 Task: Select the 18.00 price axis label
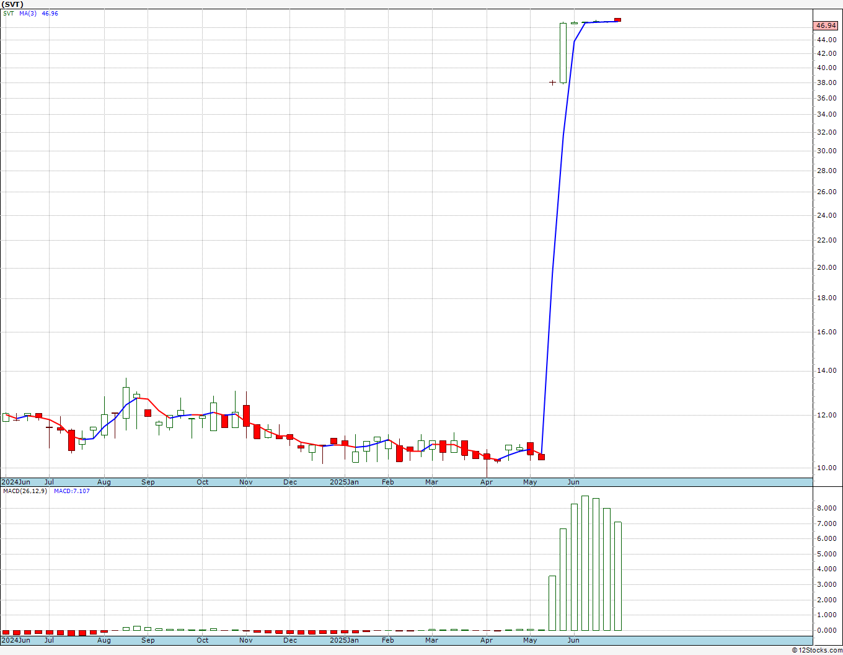826,298
